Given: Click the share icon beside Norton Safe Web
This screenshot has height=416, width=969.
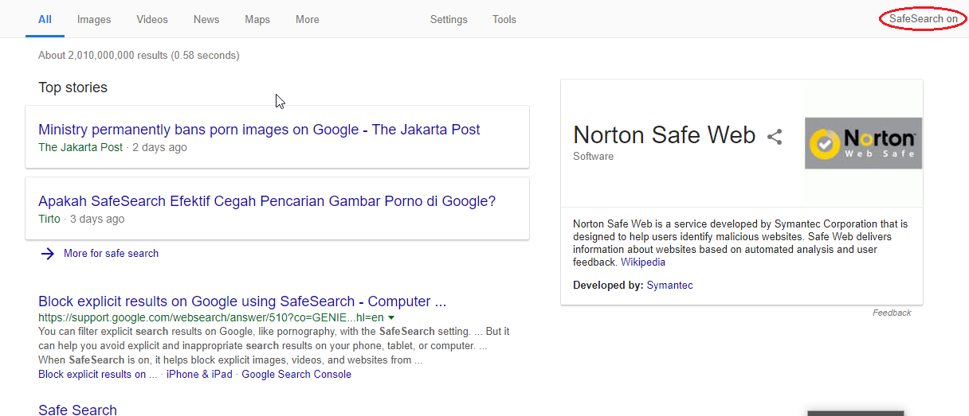Looking at the screenshot, I should [775, 137].
